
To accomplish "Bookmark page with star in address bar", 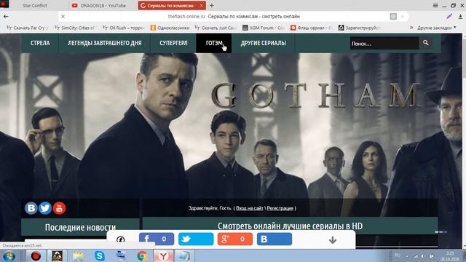I will [x=403, y=17].
